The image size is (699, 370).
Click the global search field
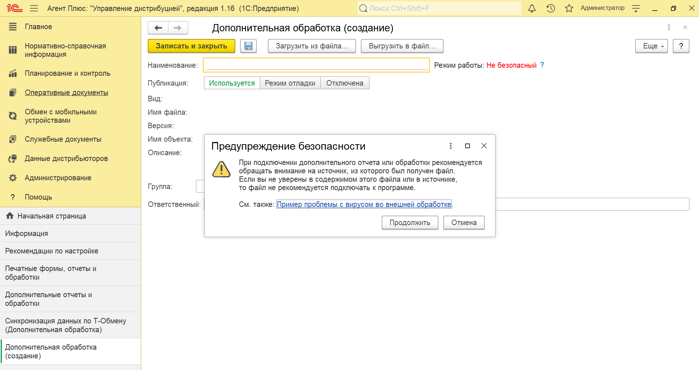pos(440,8)
